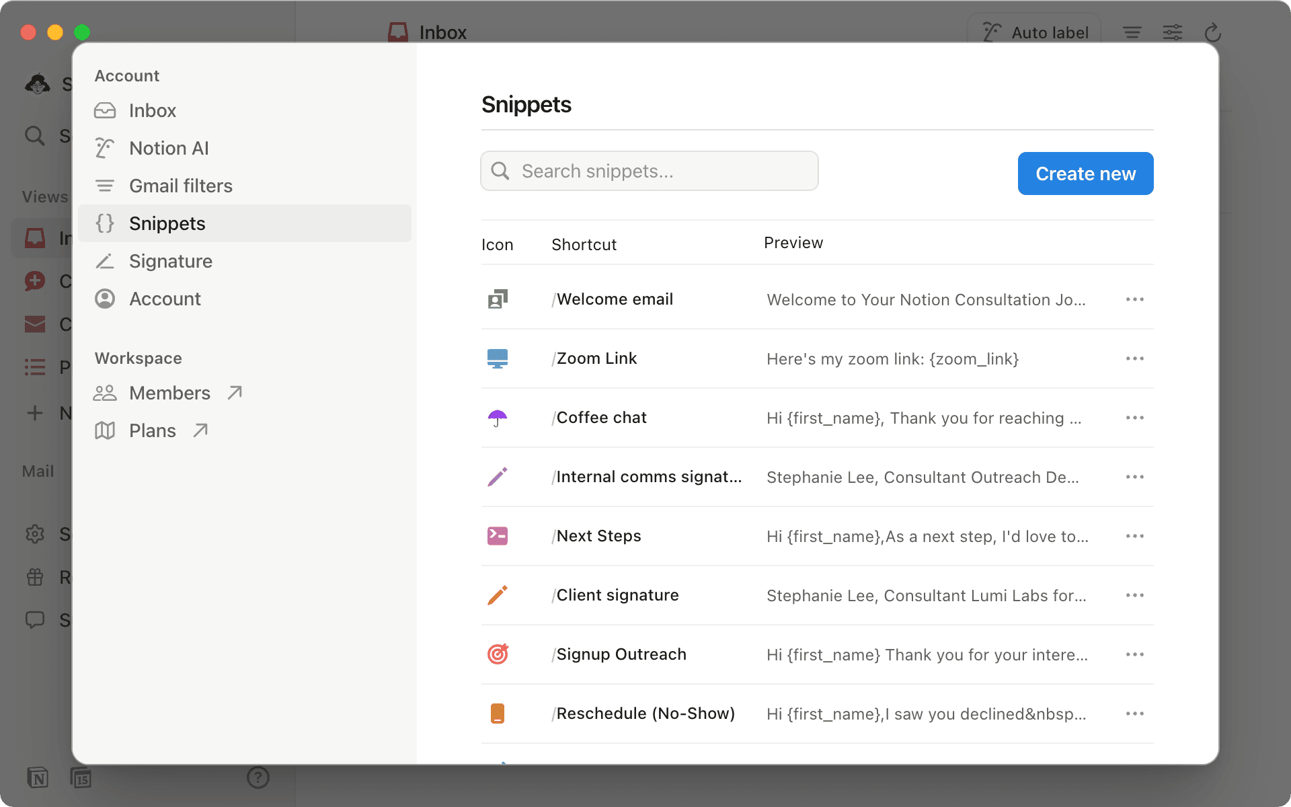Open the Members workspace link
The width and height of the screenshot is (1291, 807).
[169, 393]
